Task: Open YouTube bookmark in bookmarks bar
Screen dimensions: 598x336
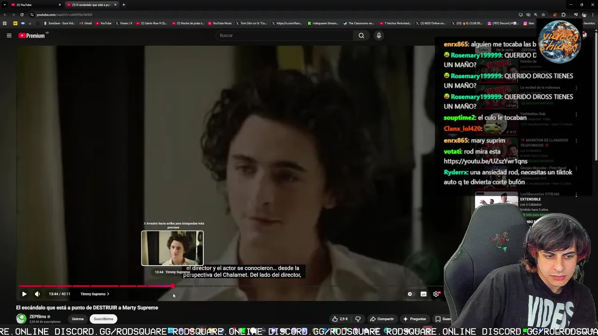Action: (104, 23)
